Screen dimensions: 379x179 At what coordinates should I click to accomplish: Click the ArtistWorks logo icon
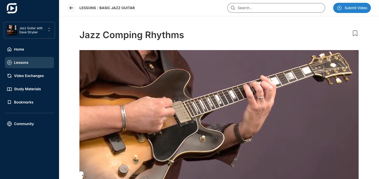12,8
